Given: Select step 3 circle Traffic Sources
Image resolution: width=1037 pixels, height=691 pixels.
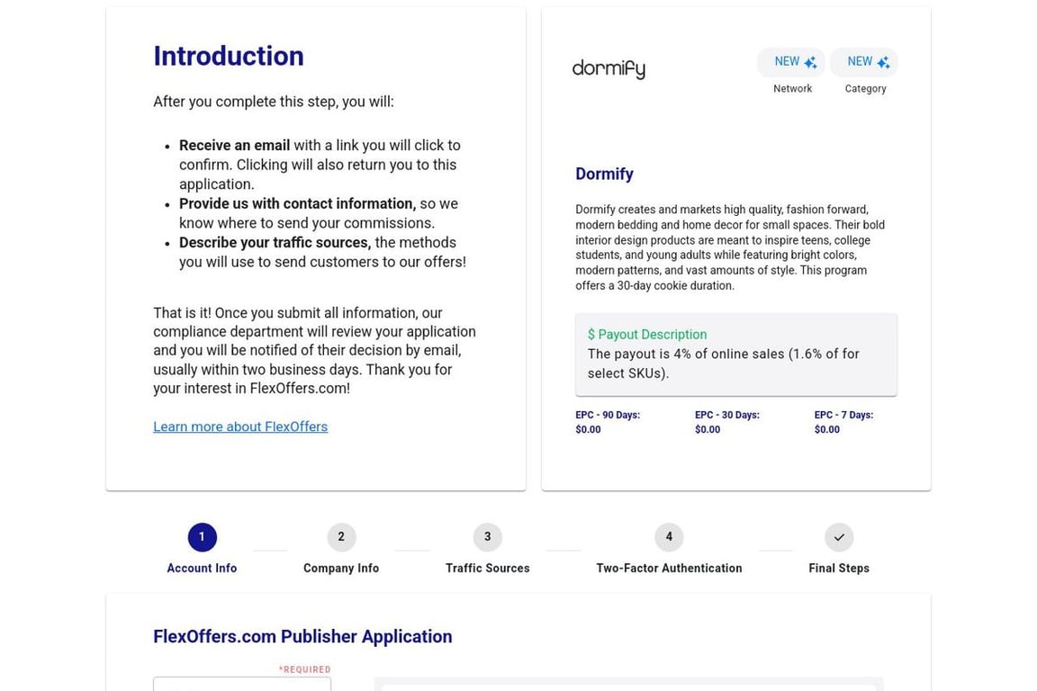Looking at the screenshot, I should (487, 537).
